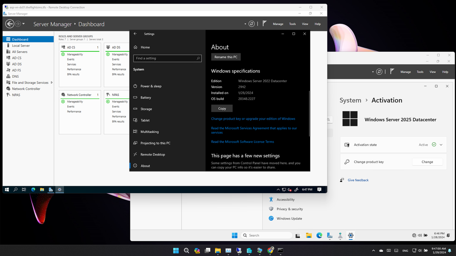Screen dimensions: 456x256
Task: Click the Change product key button
Action: point(427,162)
